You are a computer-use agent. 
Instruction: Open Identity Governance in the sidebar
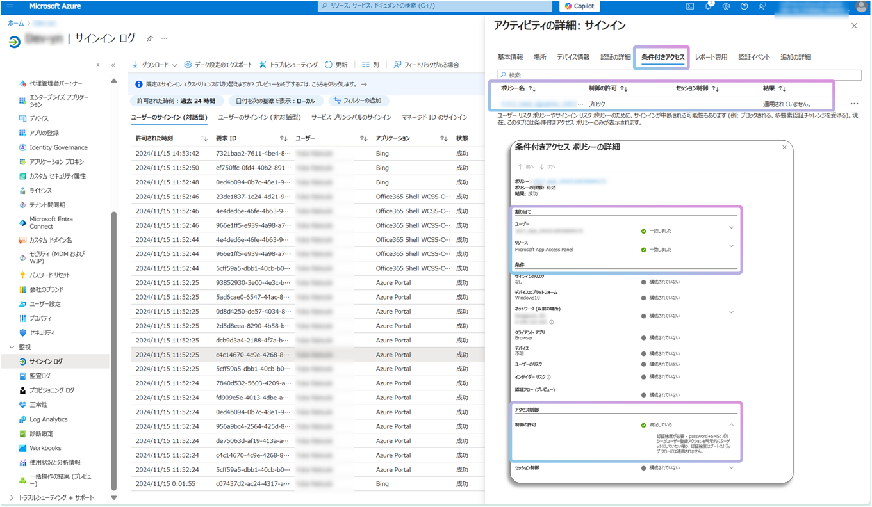click(x=58, y=147)
